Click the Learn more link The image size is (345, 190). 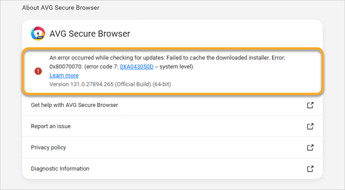[x=64, y=76]
